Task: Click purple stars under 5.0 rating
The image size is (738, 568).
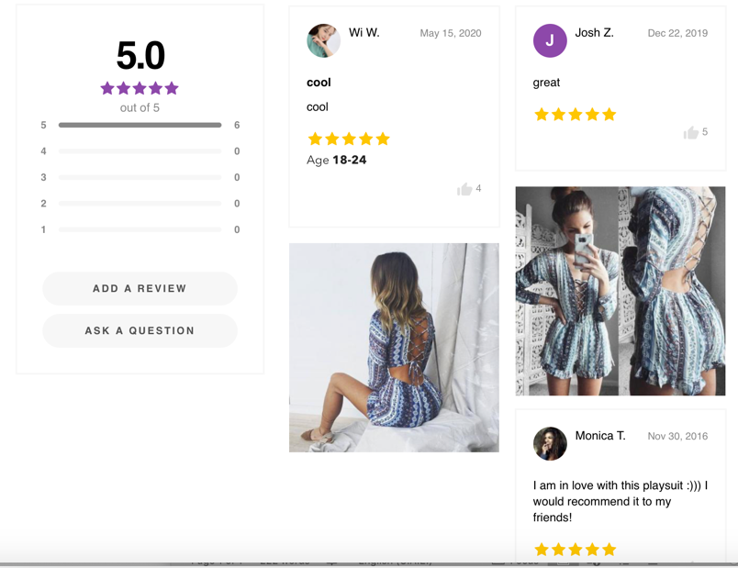Action: (140, 88)
